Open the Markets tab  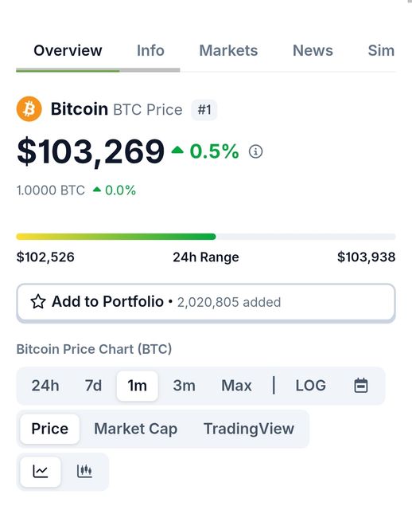(x=228, y=51)
